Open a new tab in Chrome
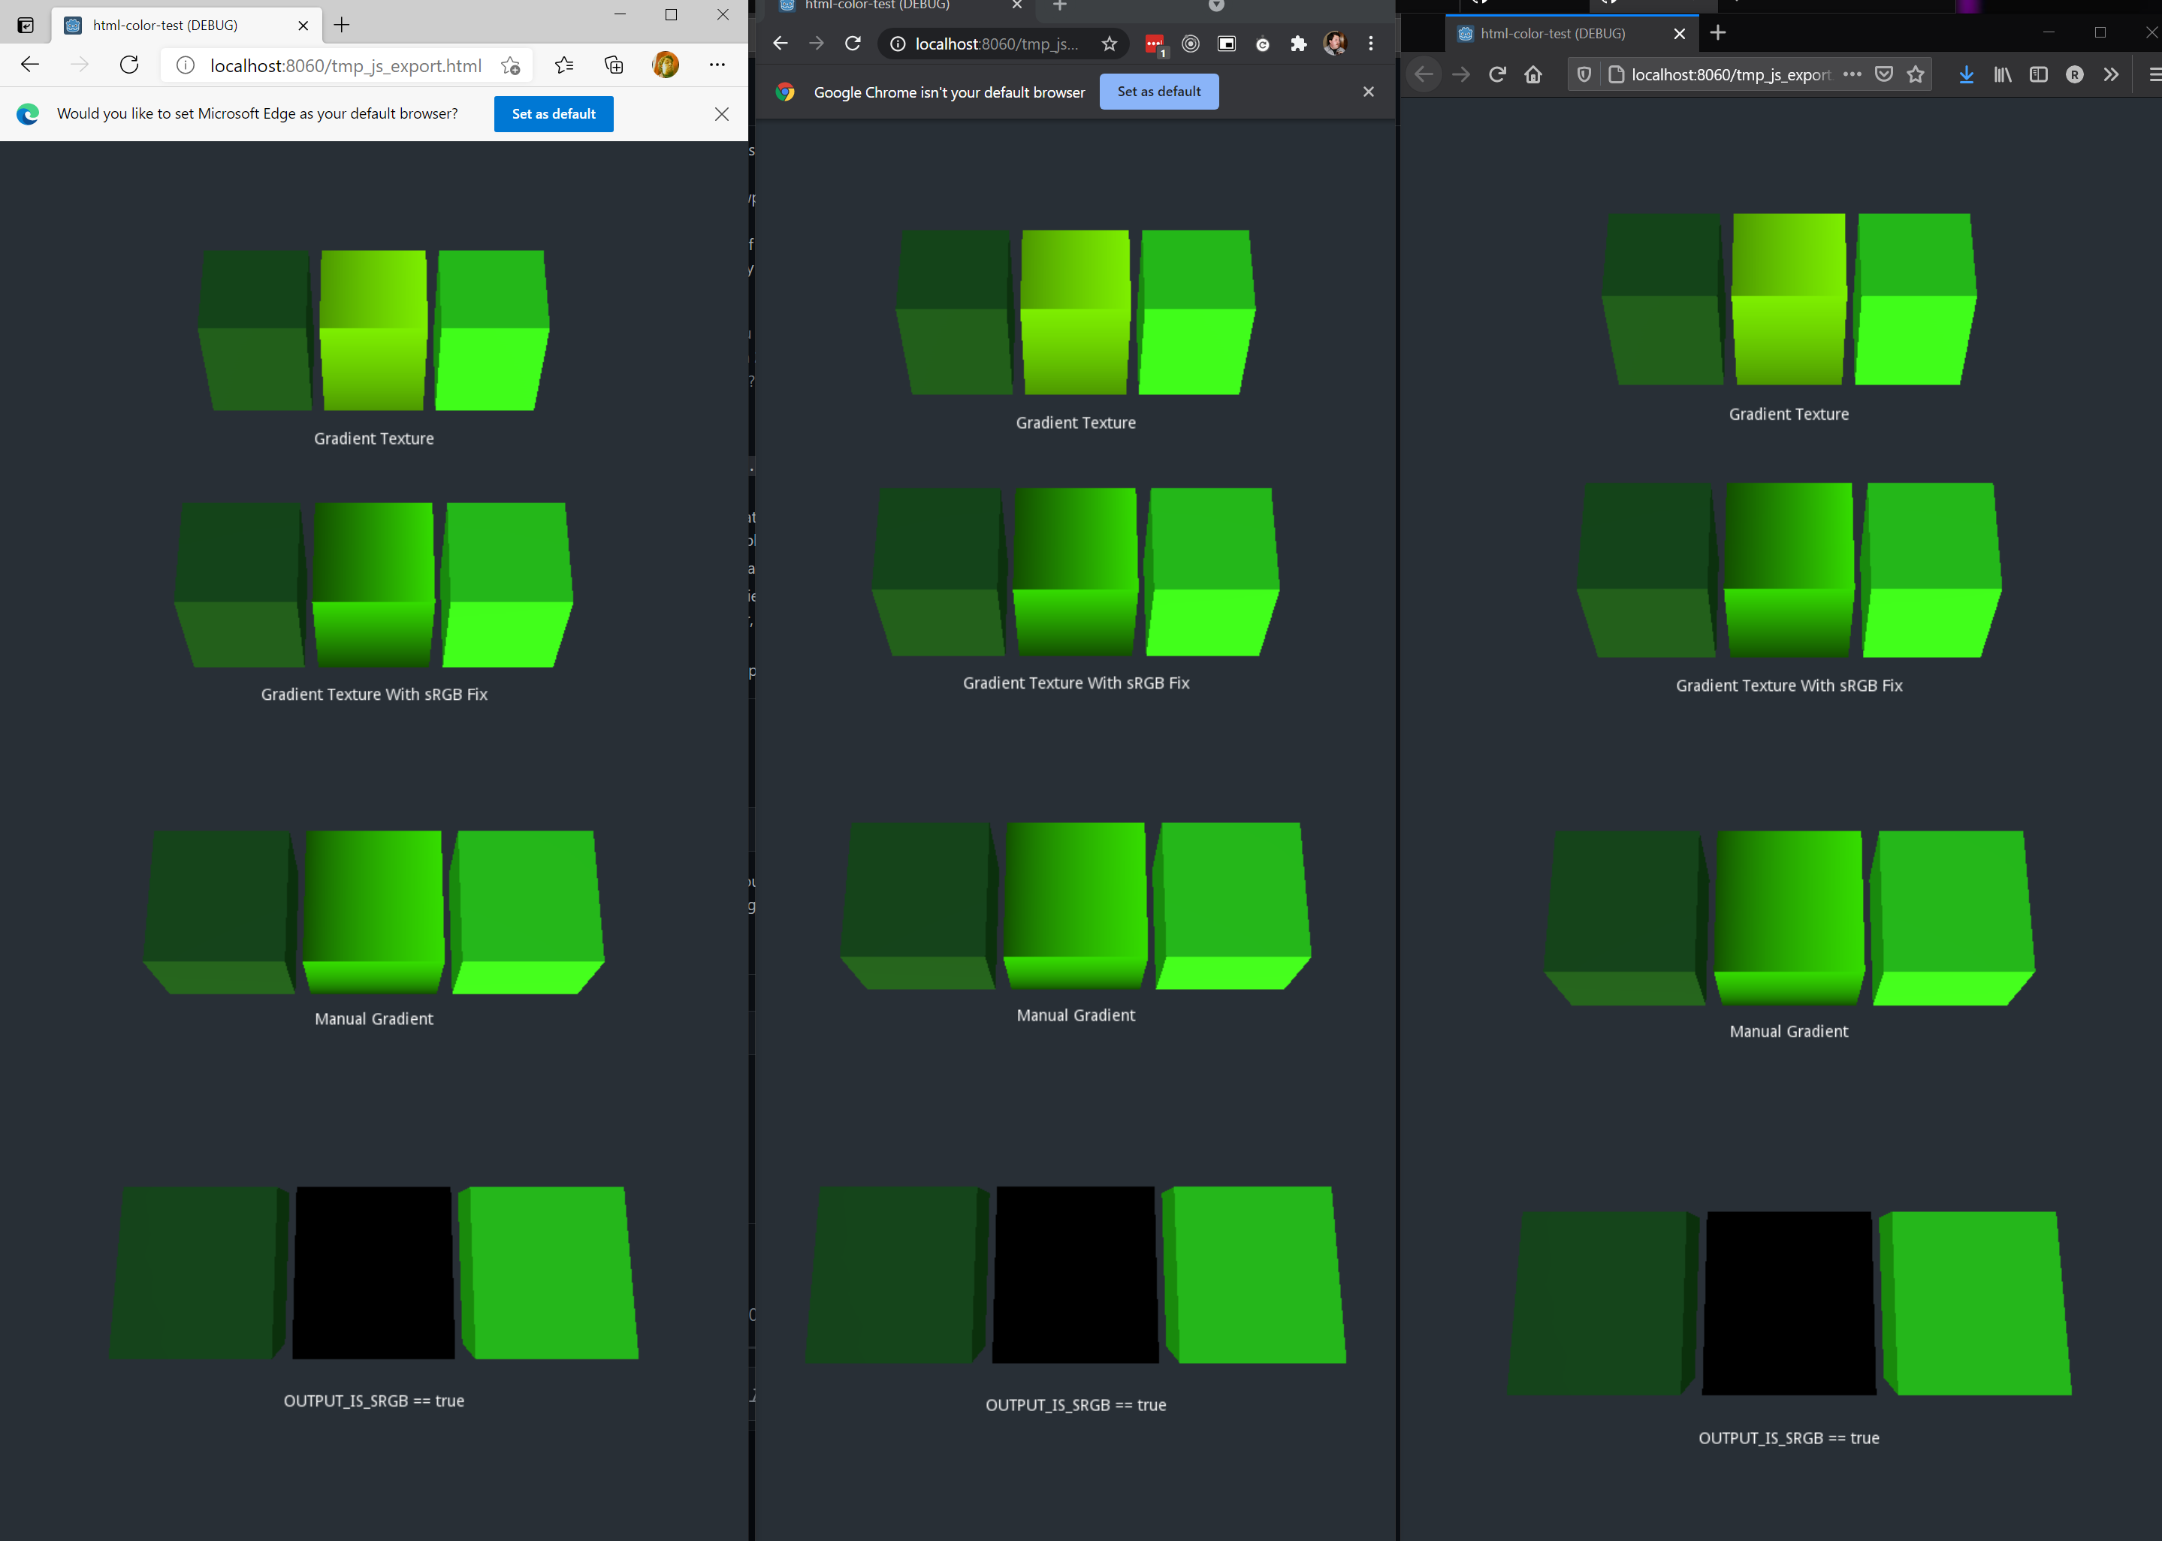2162x1541 pixels. [x=1059, y=6]
